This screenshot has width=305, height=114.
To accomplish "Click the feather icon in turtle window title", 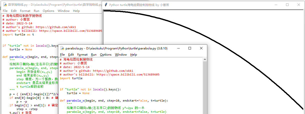I will point(106,5).
